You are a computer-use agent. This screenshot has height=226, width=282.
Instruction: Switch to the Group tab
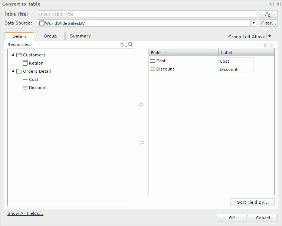(50, 36)
